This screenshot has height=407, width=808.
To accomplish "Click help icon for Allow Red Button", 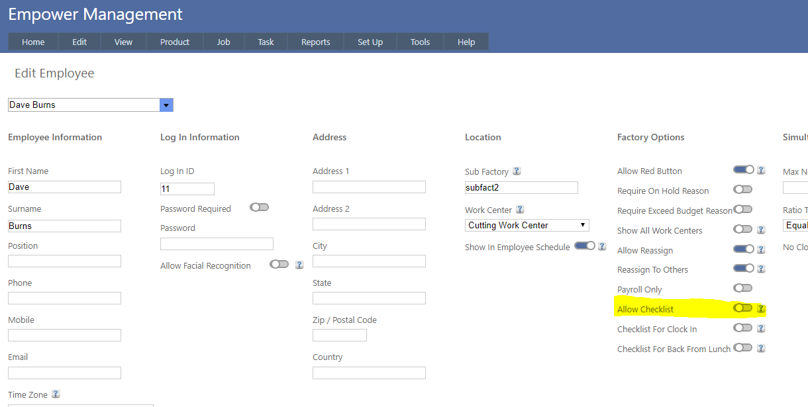I will pyautogui.click(x=761, y=170).
